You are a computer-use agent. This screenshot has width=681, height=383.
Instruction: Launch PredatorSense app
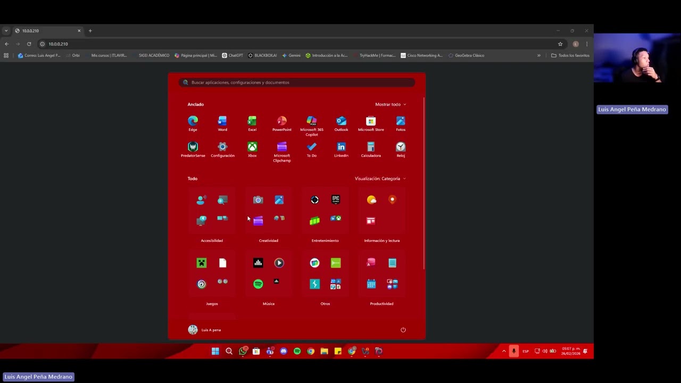193,149
